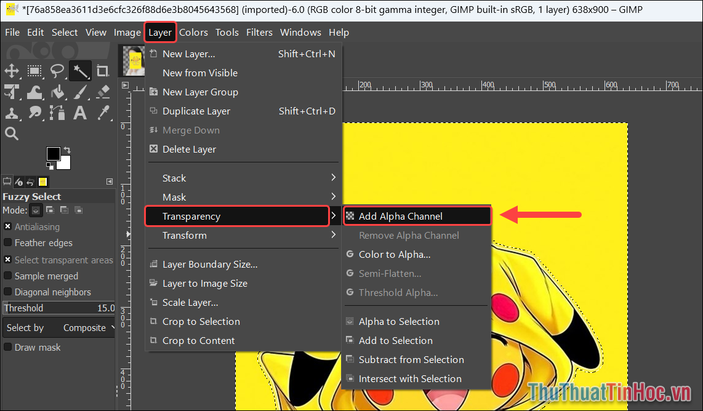
Task: Open the Tool Options tab
Action: click(x=7, y=182)
